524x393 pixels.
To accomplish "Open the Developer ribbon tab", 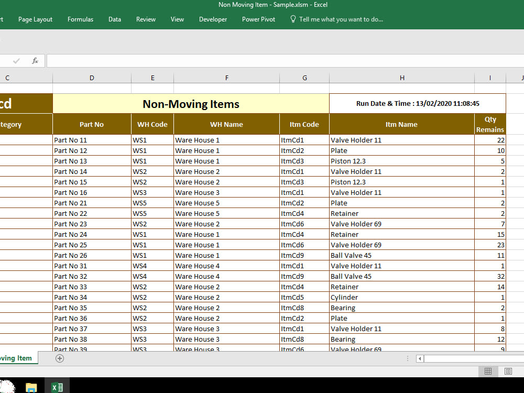I will point(213,19).
